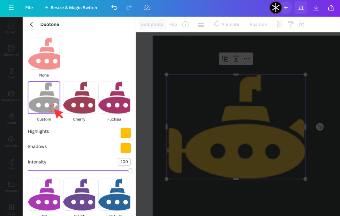Open Resize & Magic Switch
This screenshot has width=340, height=216.
tap(71, 8)
